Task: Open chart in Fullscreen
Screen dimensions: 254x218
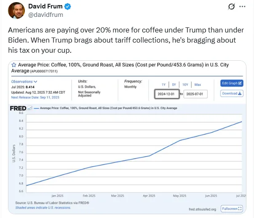Action: 232,208
